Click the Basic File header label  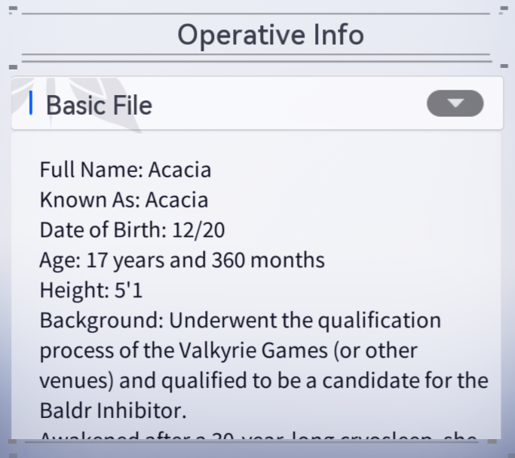click(x=99, y=105)
